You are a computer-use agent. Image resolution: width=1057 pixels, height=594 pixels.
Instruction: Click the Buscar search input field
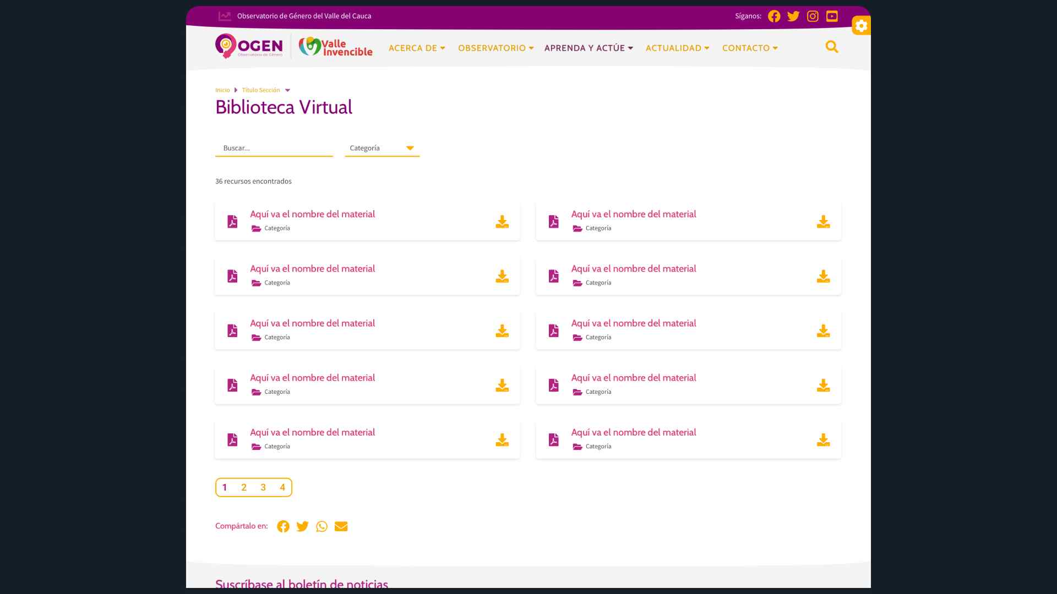[274, 148]
